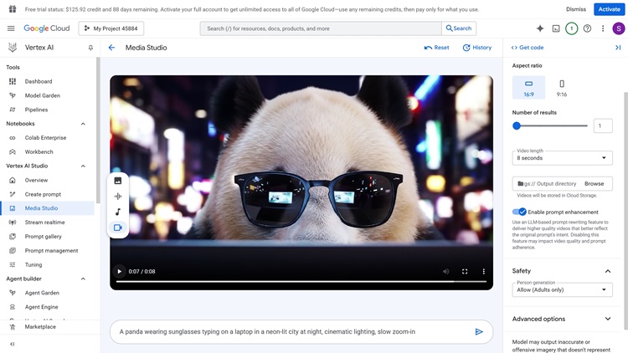Select the image generation mode icon

(118, 181)
